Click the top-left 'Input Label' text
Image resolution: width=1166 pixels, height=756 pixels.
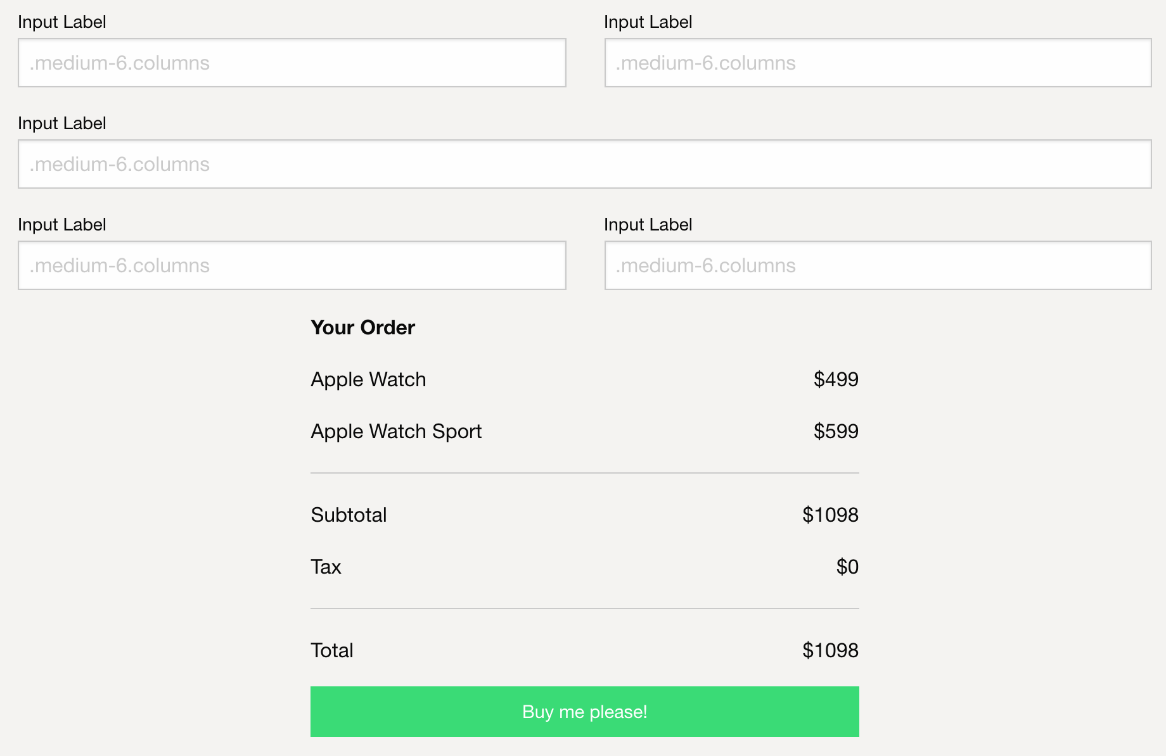[62, 22]
